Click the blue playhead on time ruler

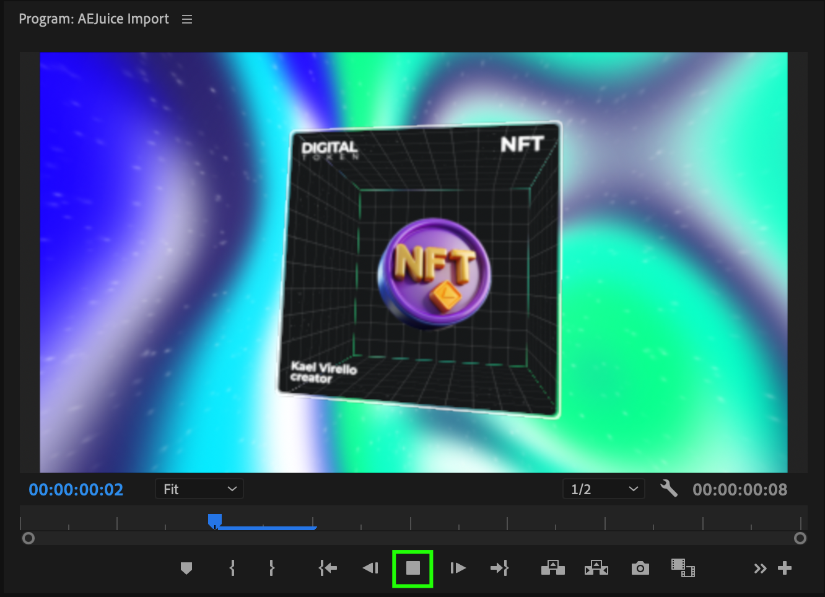[x=215, y=520]
